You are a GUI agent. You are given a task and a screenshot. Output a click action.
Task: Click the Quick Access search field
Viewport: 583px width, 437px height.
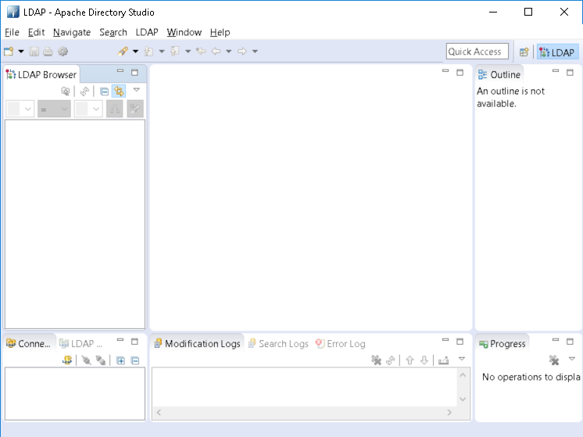pyautogui.click(x=477, y=52)
